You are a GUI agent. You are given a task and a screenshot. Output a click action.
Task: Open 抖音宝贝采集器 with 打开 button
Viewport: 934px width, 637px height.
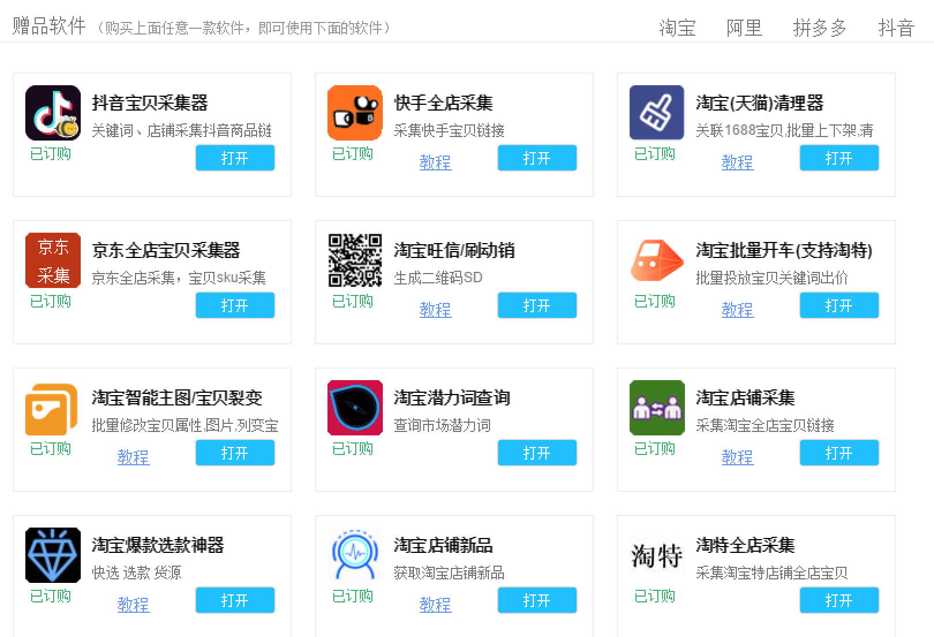(235, 158)
